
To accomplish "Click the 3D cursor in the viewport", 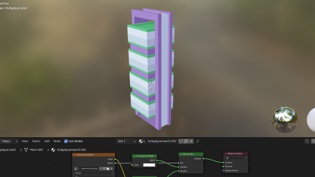I will pos(151,86).
